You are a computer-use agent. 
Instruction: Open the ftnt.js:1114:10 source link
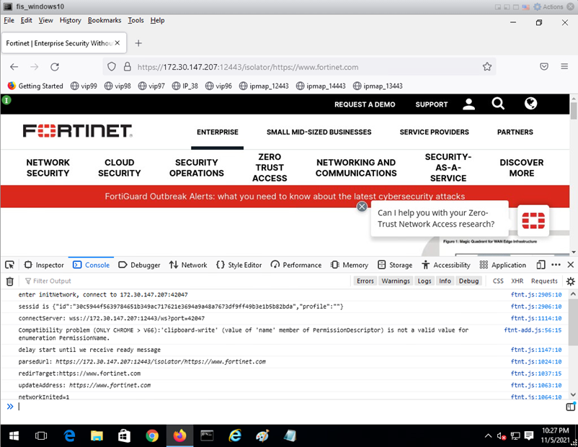pos(535,317)
